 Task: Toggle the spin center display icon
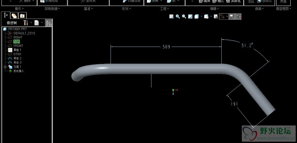tap(238, 17)
